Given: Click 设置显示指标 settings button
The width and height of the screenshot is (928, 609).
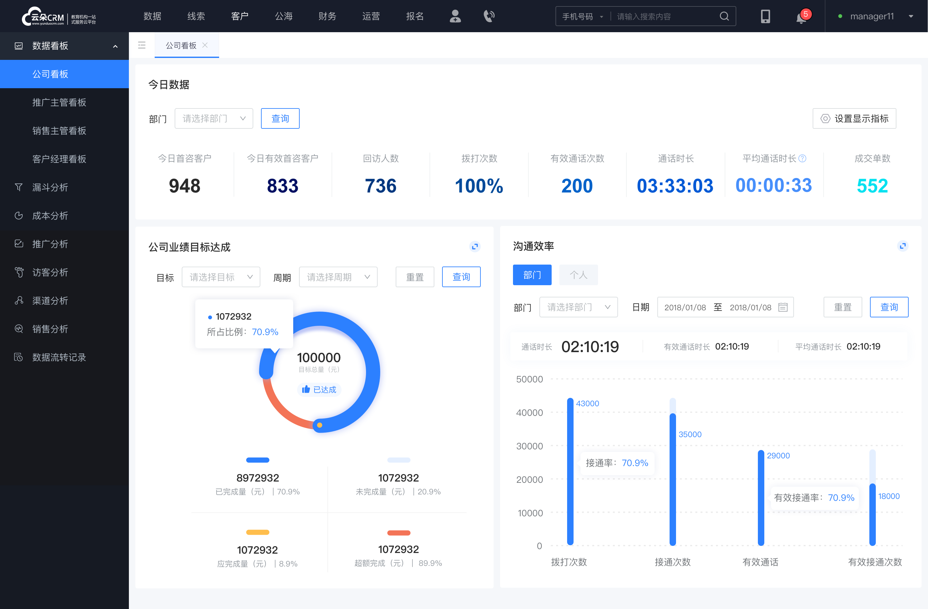Looking at the screenshot, I should [x=853, y=118].
